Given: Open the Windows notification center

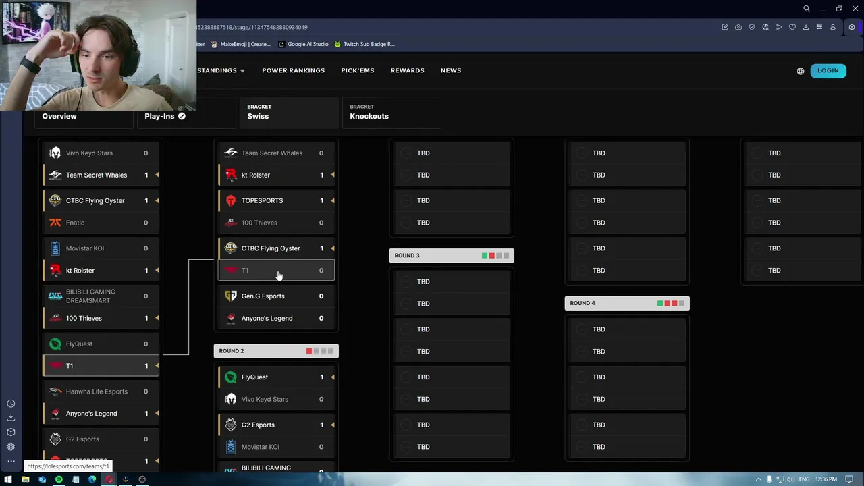Looking at the screenshot, I should coord(848,479).
